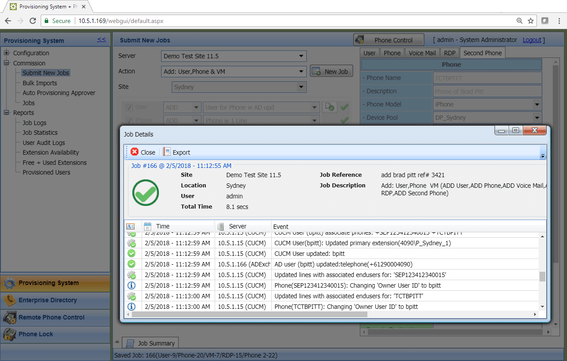The image size is (567, 361).
Task: Click the Chrome menu three-dots icon
Action: coord(559,21)
